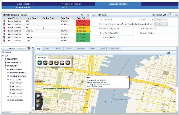
Task: Select the grey fifth base map icon
Action: tap(62, 63)
